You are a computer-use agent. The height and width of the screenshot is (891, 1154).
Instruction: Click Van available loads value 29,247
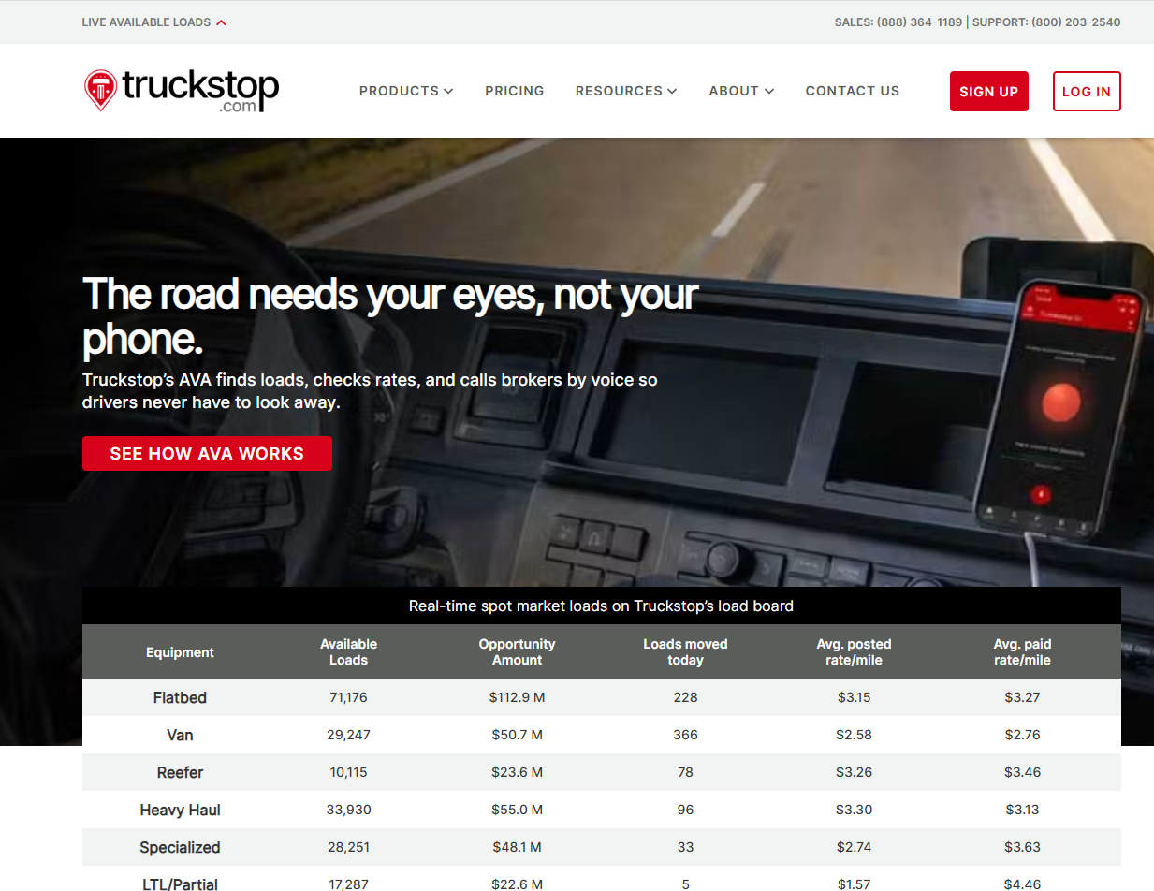pyautogui.click(x=348, y=735)
